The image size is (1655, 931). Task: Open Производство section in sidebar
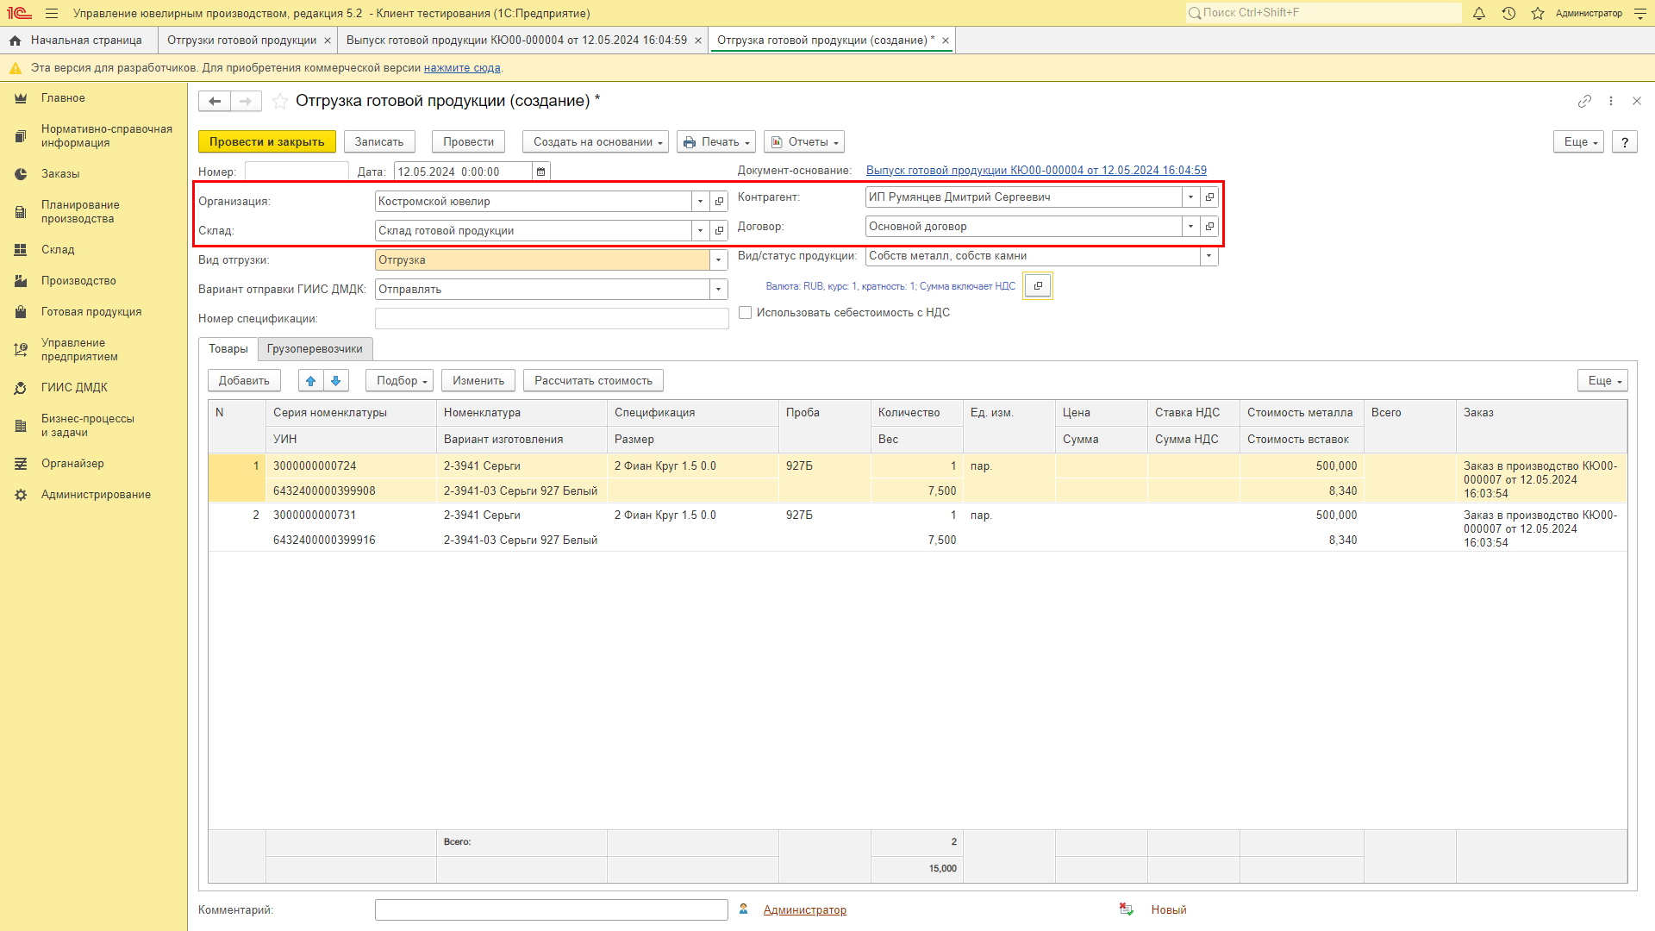78,281
